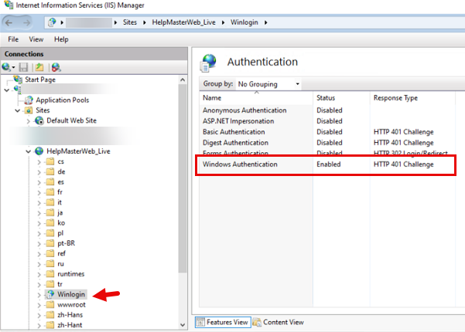Select the ru folder in the tree
The image size is (465, 332).
(x=60, y=263)
